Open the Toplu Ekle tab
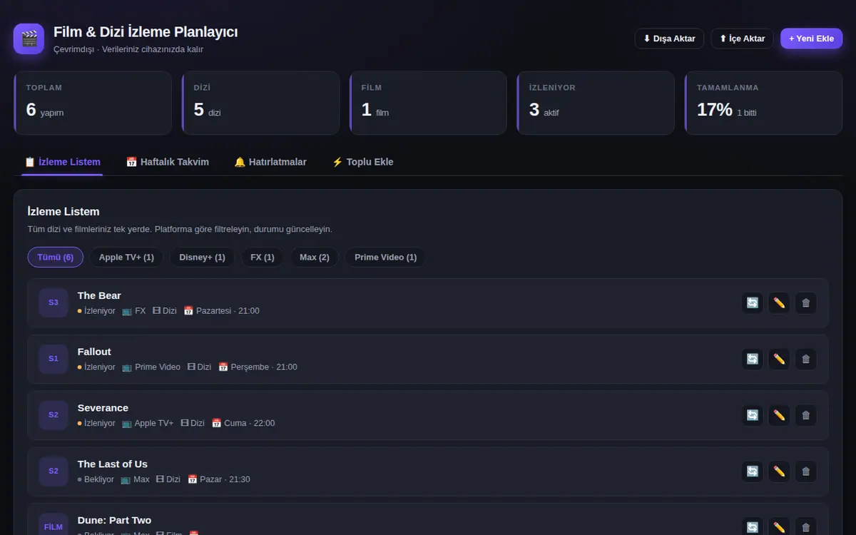This screenshot has width=856, height=535. 362,162
